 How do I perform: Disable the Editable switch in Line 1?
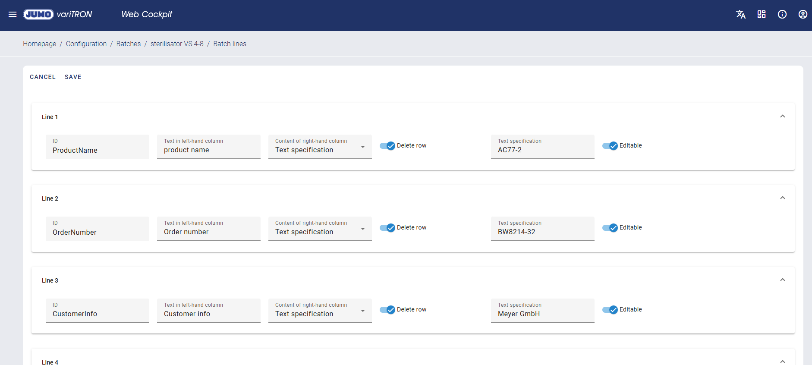[x=610, y=146]
